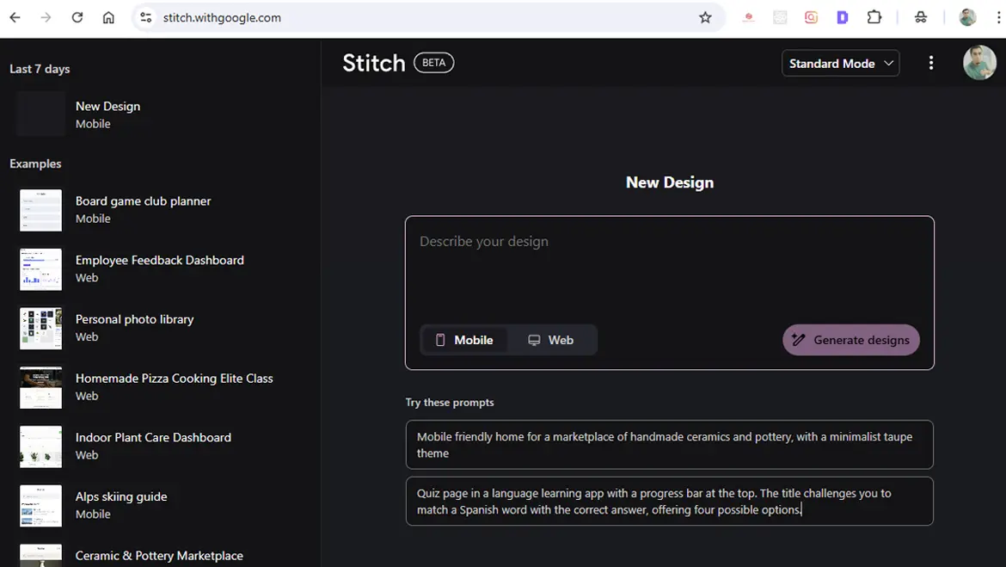Open Board game club planner example
Image resolution: width=1006 pixels, height=567 pixels.
point(143,209)
